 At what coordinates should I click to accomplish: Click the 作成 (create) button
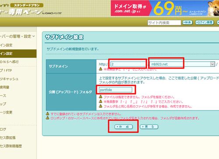tap(124, 127)
